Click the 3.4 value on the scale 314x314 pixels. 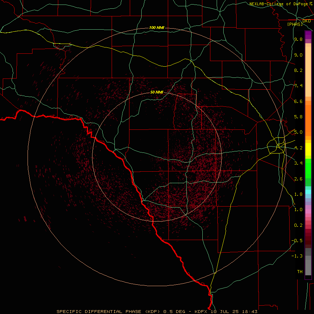click(298, 163)
